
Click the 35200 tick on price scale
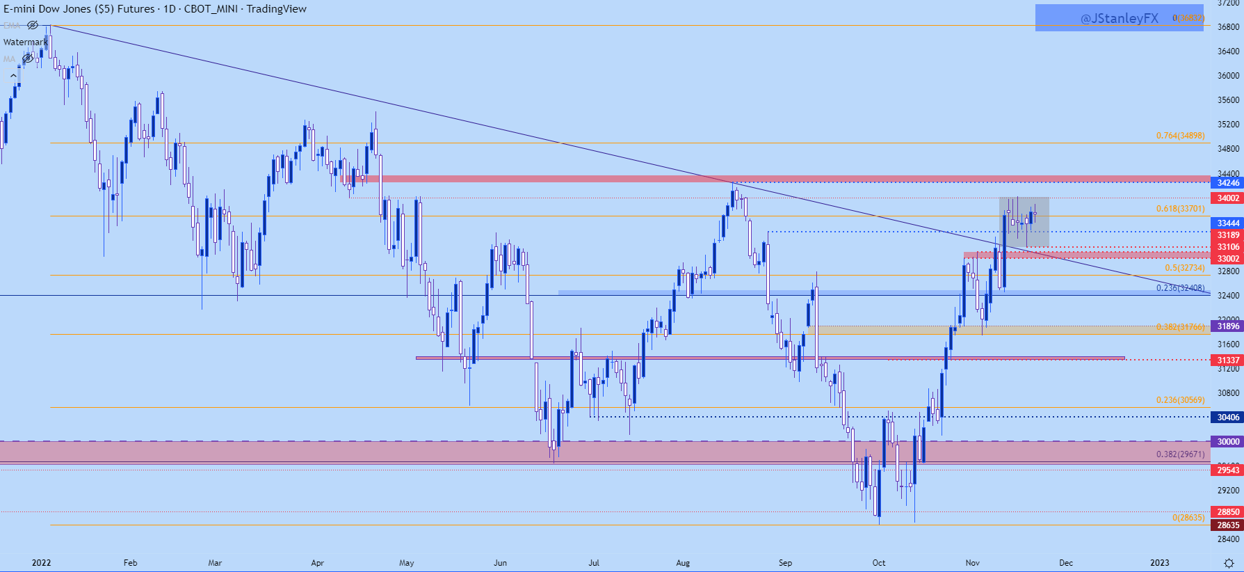[x=1229, y=125]
